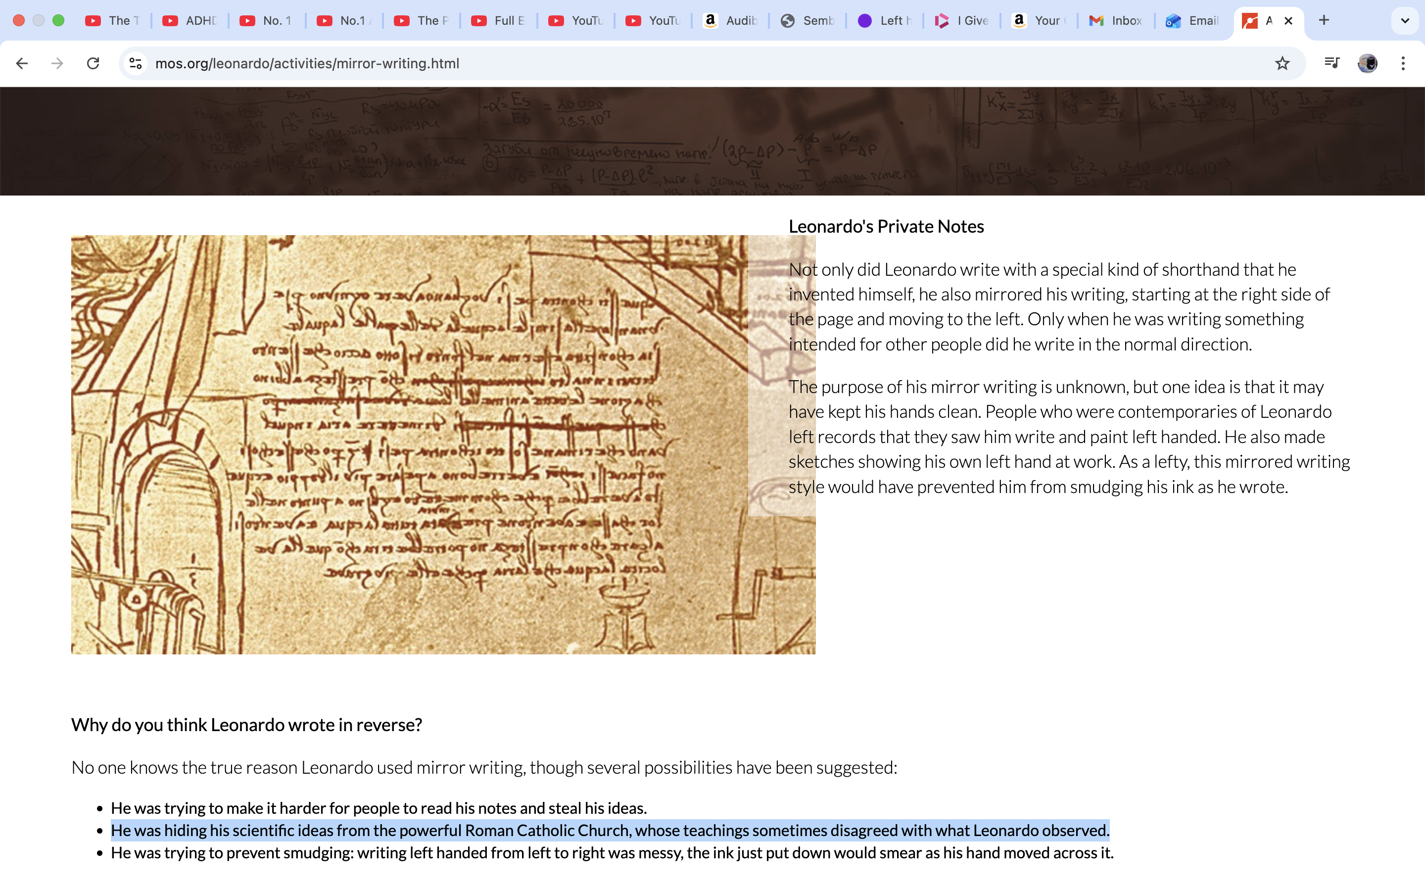1425x891 pixels.
Task: Open the ADHD YouTube tab
Action: (190, 21)
